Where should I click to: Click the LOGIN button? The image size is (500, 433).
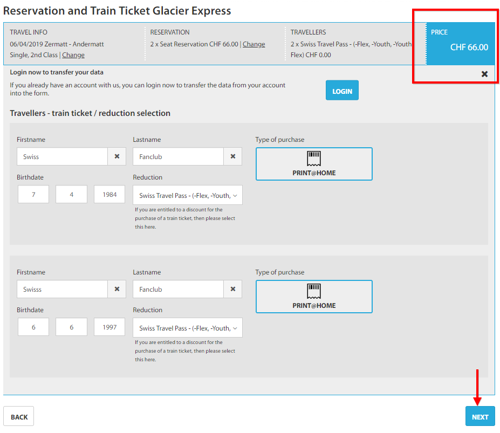click(342, 90)
